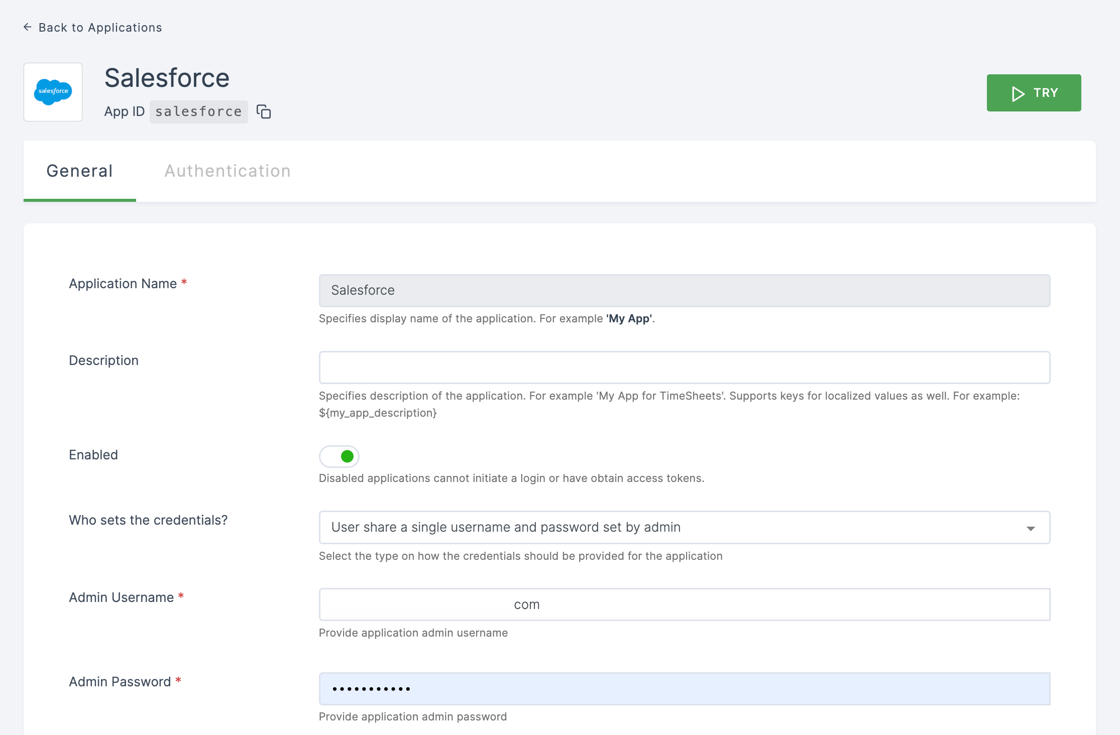
Task: Click the Who sets the credentials? label
Action: pos(148,520)
